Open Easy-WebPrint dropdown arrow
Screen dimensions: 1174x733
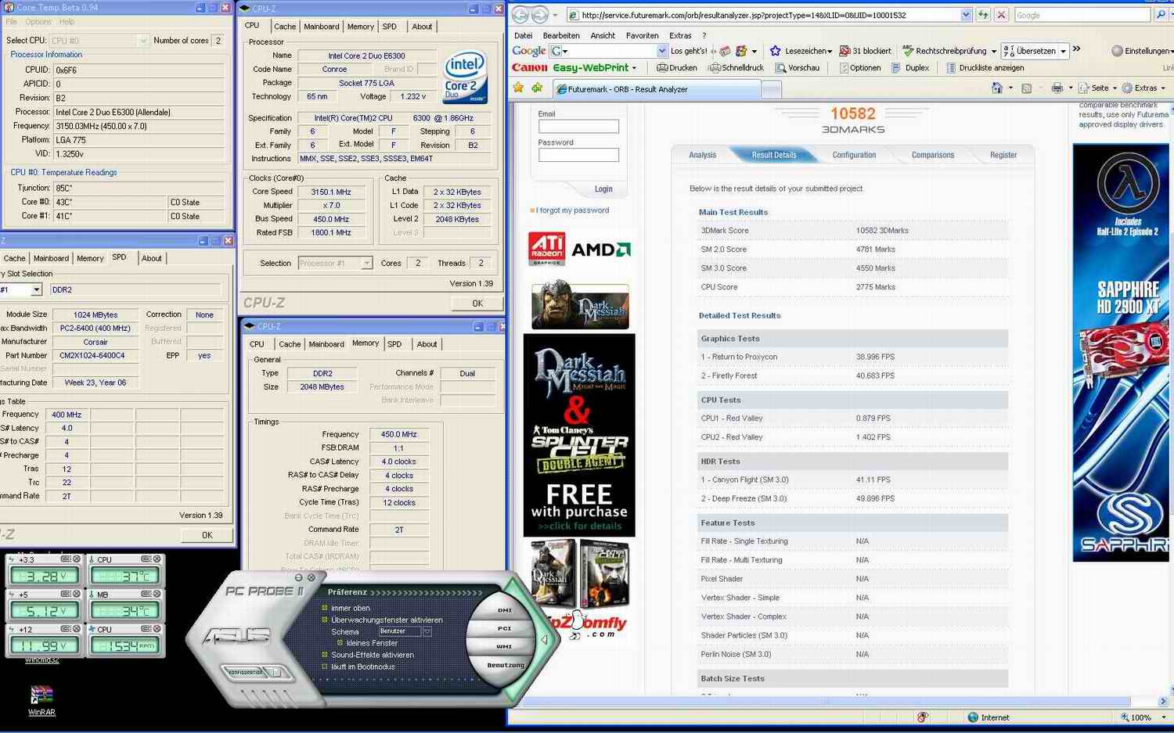635,68
